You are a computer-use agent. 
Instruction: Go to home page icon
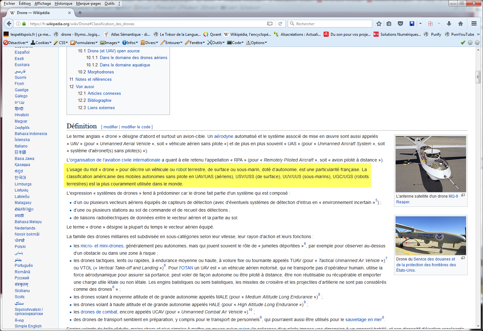[461, 24]
